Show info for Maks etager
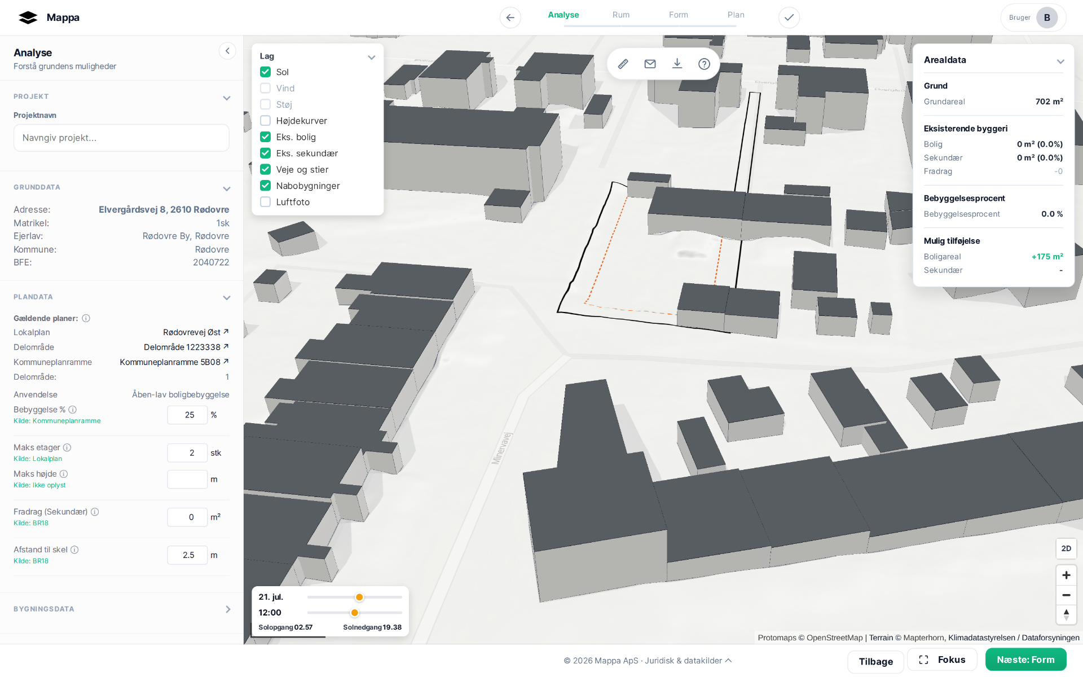The width and height of the screenshot is (1083, 677). (x=67, y=447)
